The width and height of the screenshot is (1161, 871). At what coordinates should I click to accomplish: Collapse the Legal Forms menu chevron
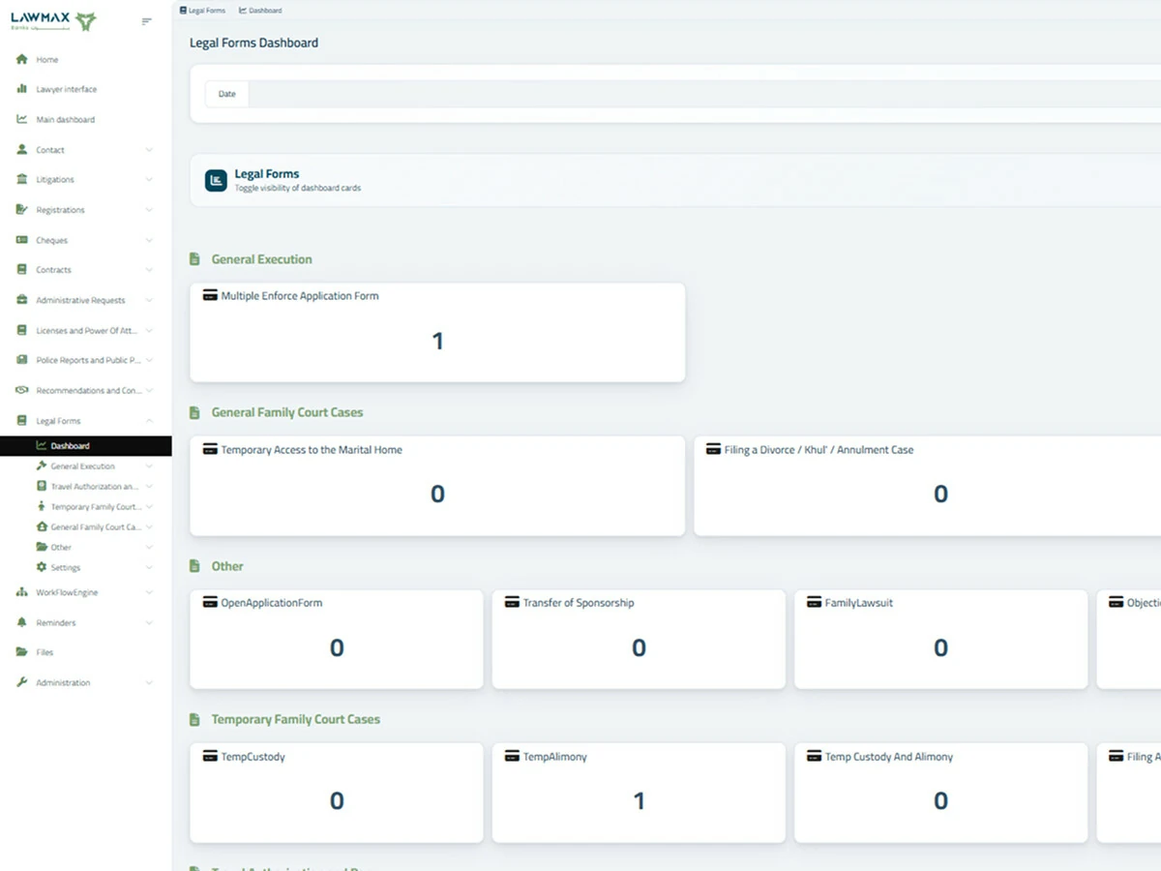tap(149, 421)
